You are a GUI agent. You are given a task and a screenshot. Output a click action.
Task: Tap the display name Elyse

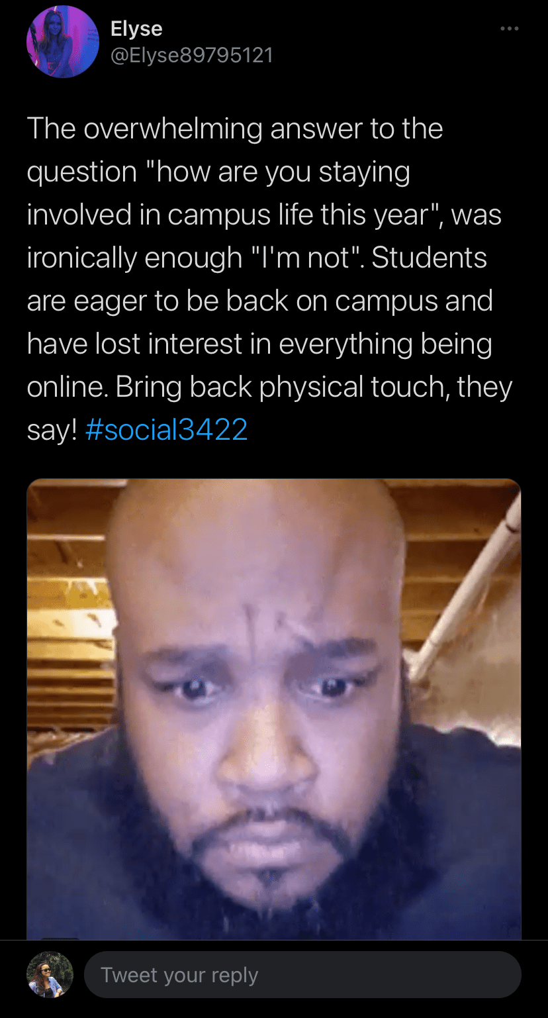coord(136,28)
